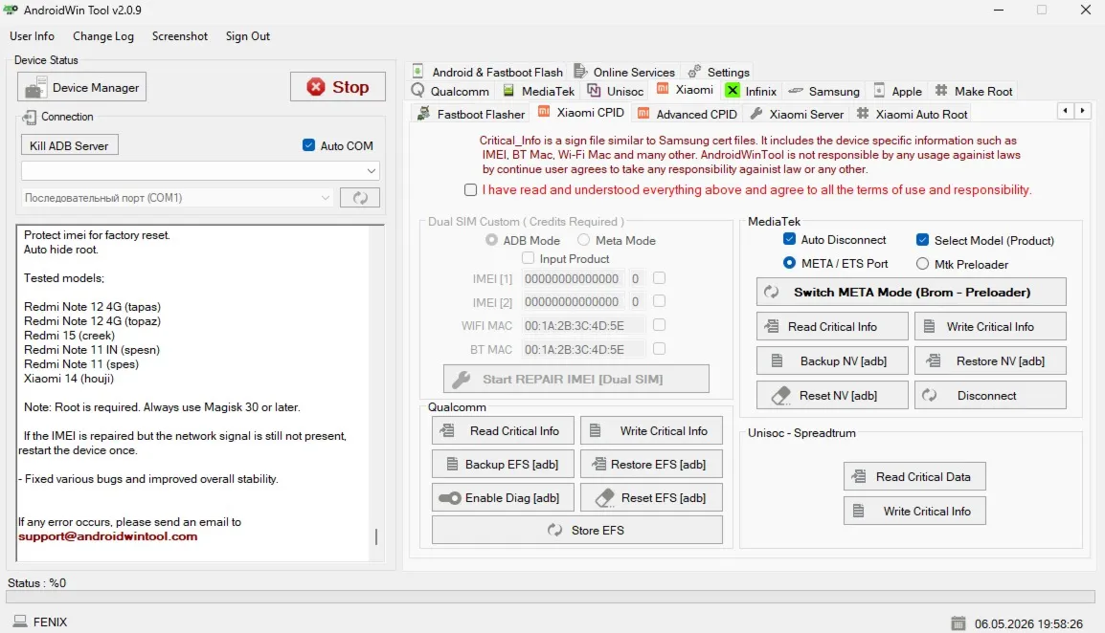Viewport: 1105px width, 633px height.
Task: Click Restore EFS [adb] button
Action: point(651,465)
